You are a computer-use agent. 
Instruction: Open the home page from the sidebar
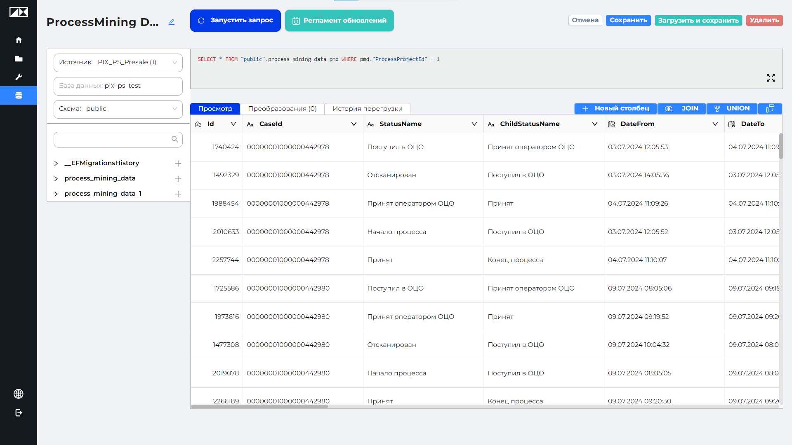(19, 40)
